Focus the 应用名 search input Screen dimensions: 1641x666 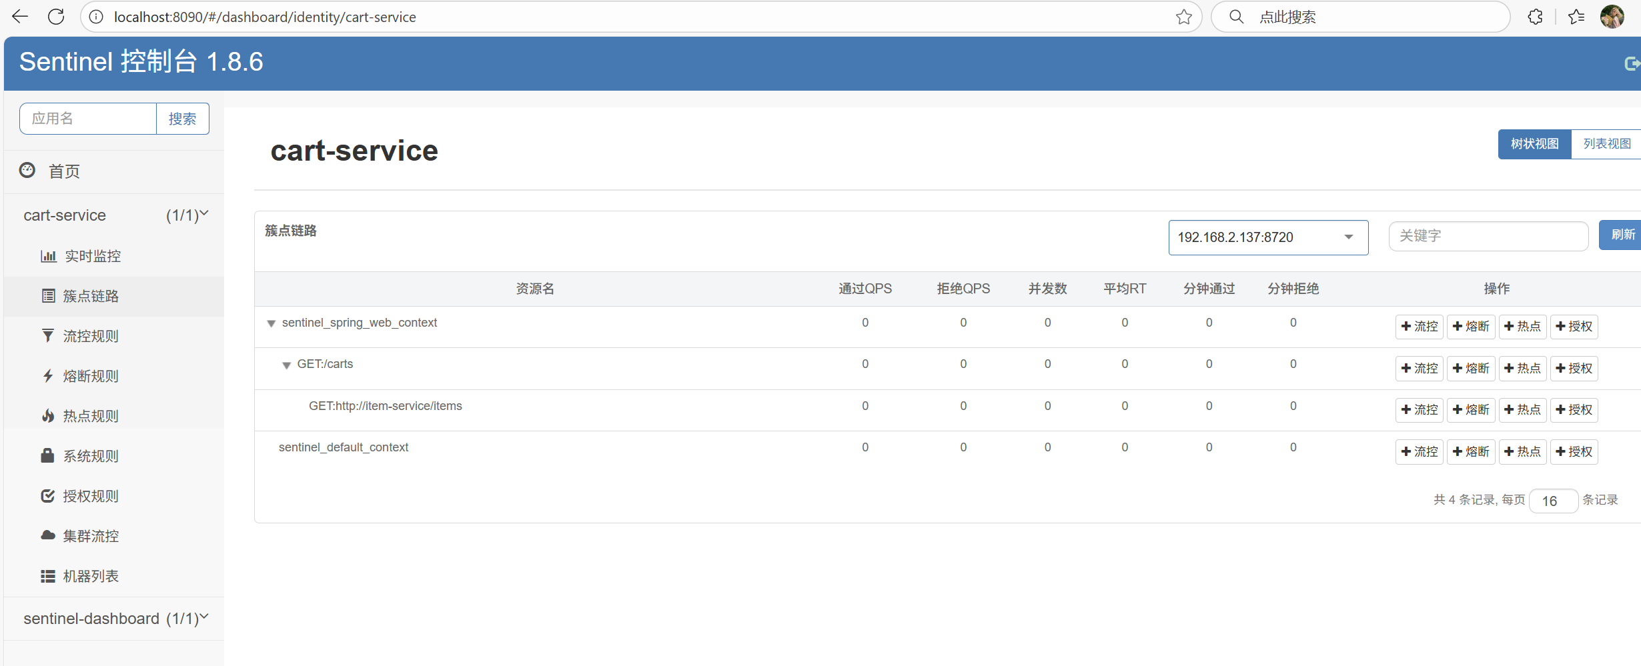[88, 119]
